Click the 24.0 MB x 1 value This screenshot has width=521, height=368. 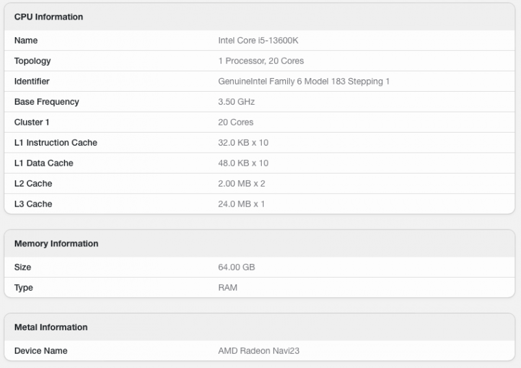(242, 204)
